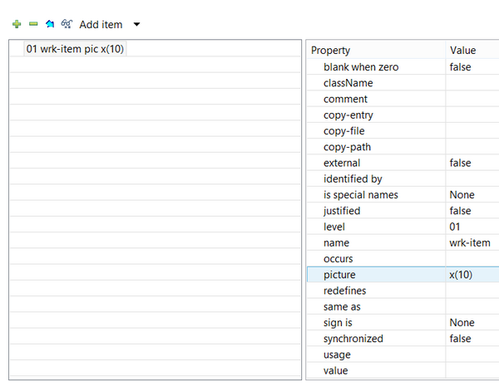This screenshot has width=499, height=386.
Task: Click the blue house-shaped arrow icon
Action: tap(50, 25)
